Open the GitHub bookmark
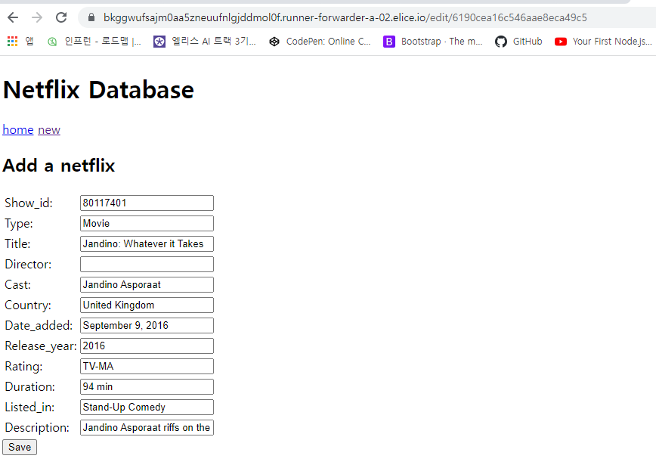The width and height of the screenshot is (656, 468). click(x=518, y=41)
